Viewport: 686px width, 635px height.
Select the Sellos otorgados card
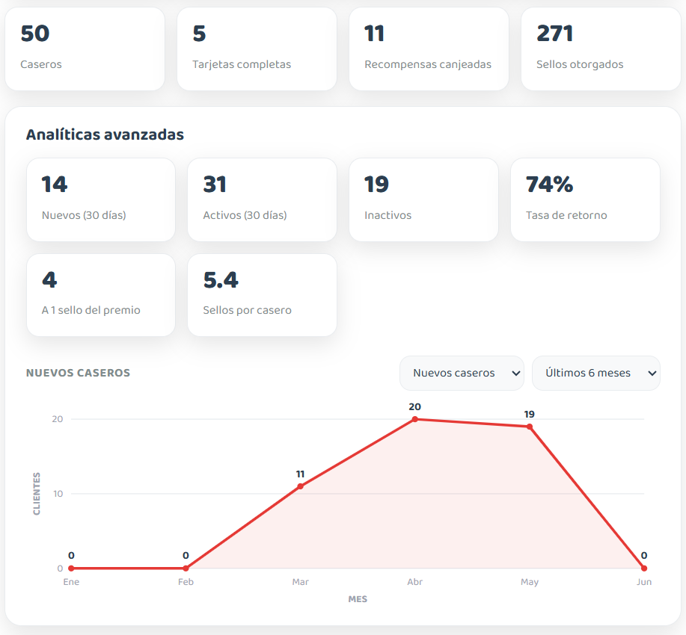601,49
